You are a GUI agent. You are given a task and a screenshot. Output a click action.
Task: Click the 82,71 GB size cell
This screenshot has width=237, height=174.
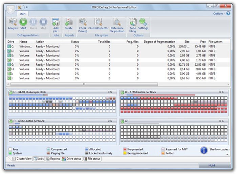pyautogui.click(x=184, y=65)
